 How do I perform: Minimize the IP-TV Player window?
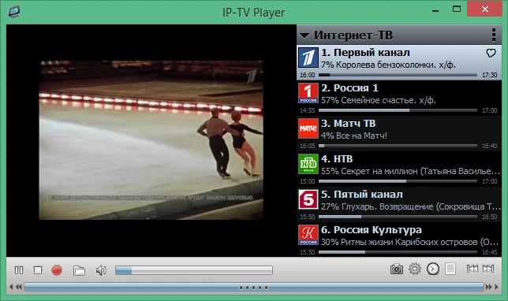[x=435, y=10]
